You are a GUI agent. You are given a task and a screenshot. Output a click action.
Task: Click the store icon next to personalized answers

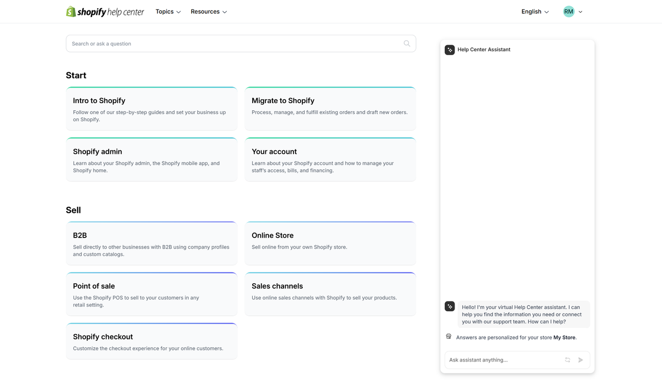tap(449, 337)
